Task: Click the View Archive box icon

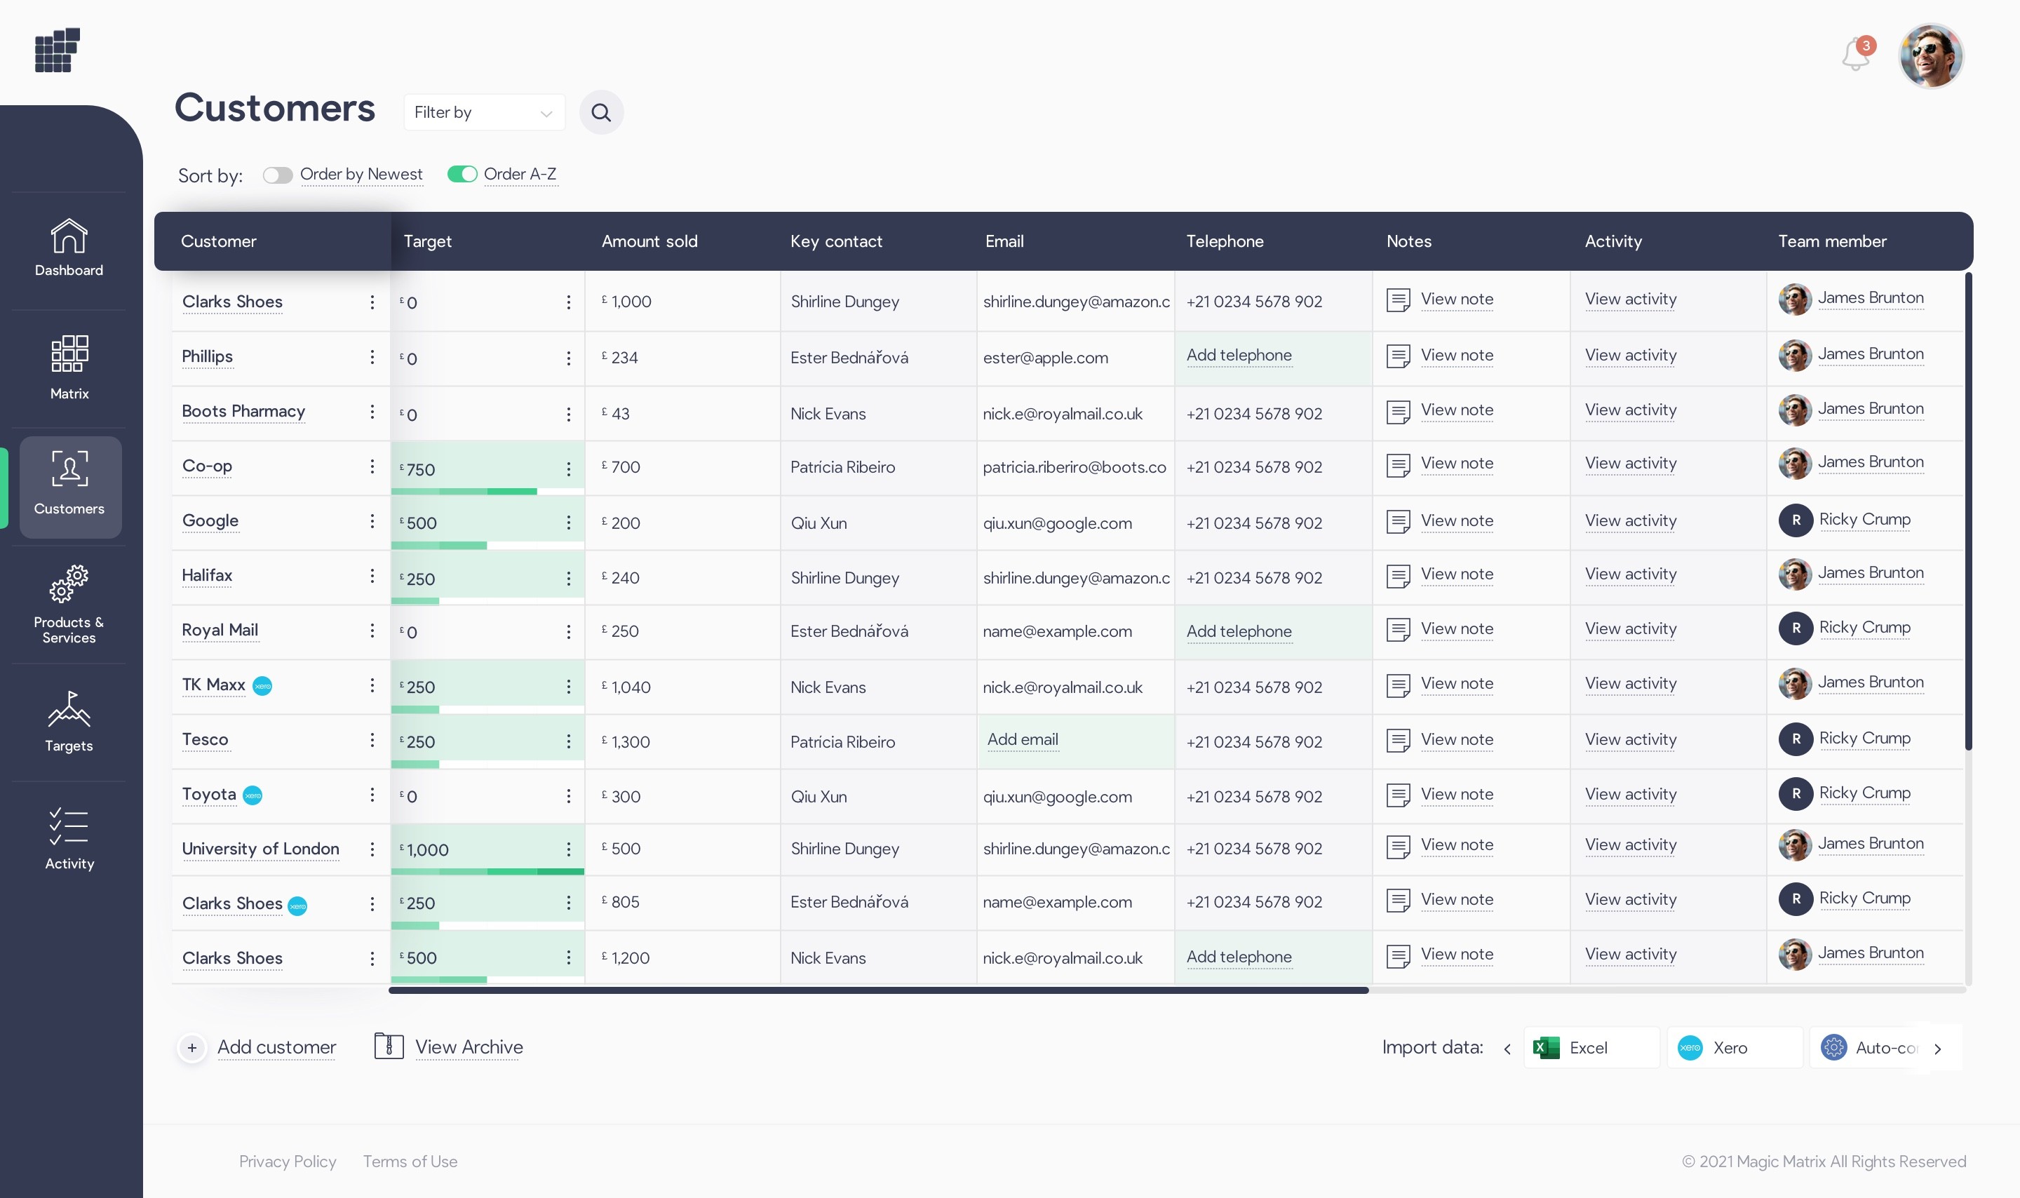Action: coord(388,1046)
